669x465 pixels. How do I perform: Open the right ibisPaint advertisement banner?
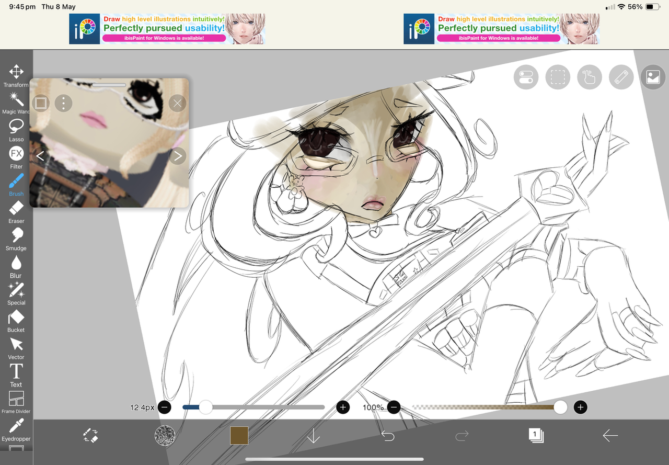(502, 29)
